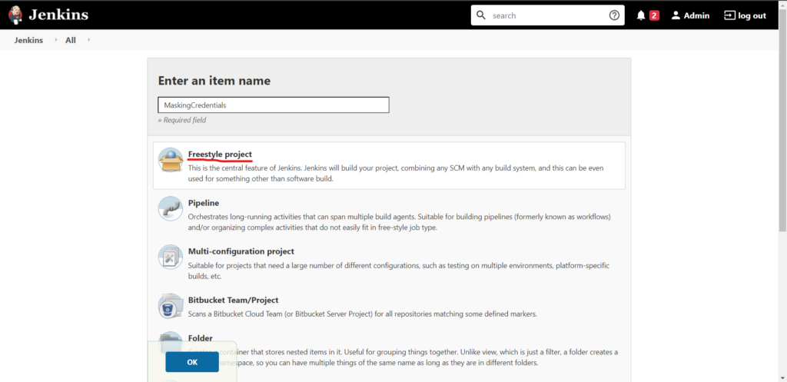This screenshot has width=787, height=382.
Task: Select the Pipeline pipe icon
Action: [x=171, y=208]
